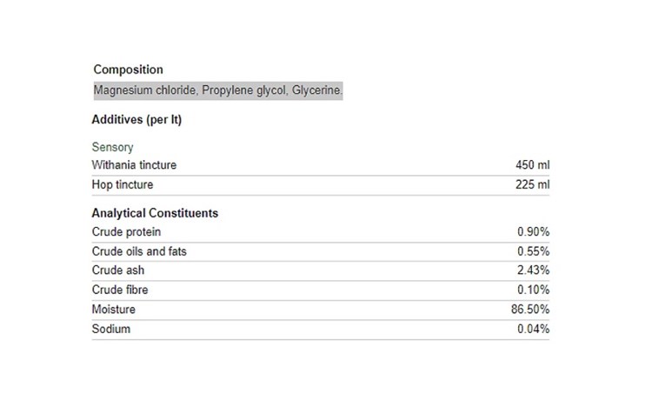Image resolution: width=652 pixels, height=407 pixels.
Task: Select the Crude oils and fats label
Action: point(139,251)
